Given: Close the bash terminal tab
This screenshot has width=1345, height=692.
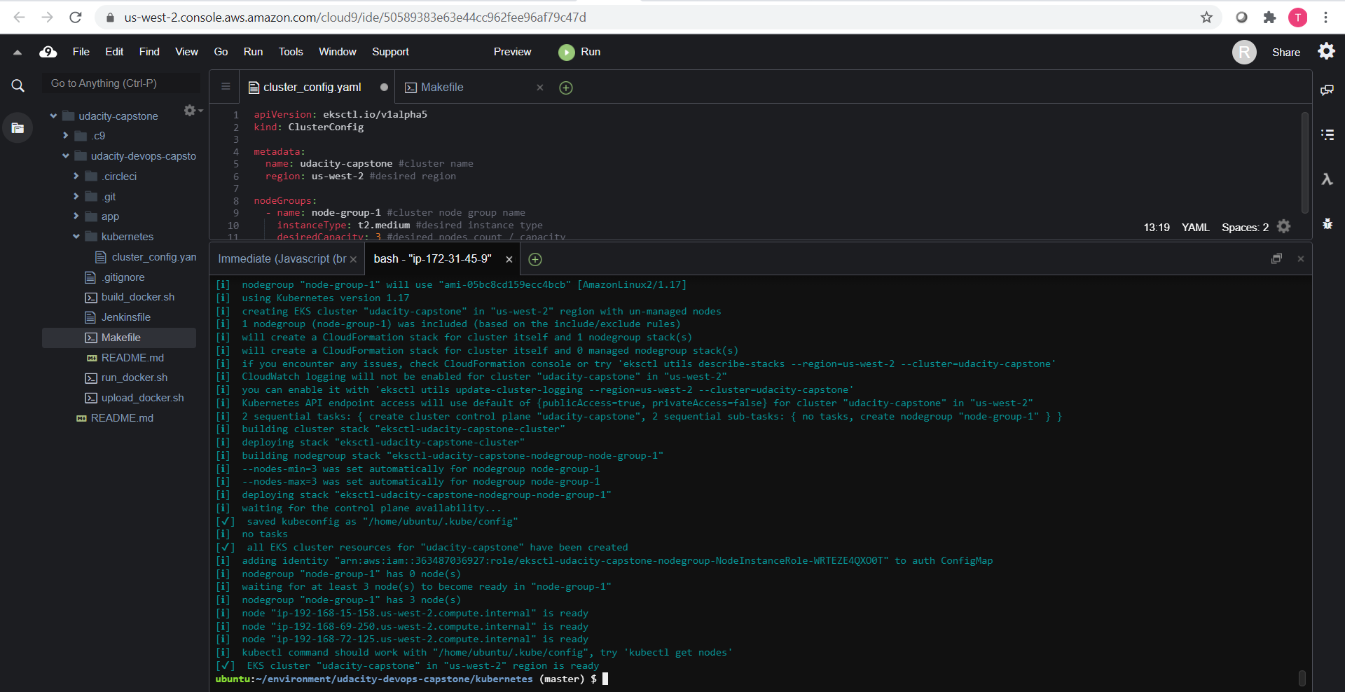Looking at the screenshot, I should (x=509, y=259).
